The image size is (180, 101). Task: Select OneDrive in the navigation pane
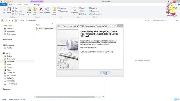[8, 40]
